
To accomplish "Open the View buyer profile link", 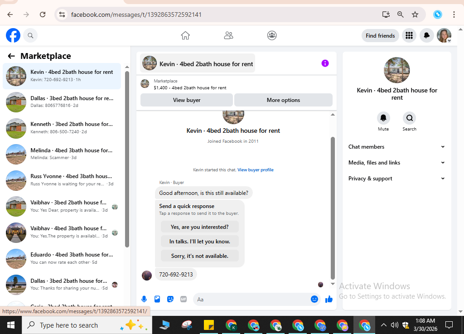I will (256, 170).
